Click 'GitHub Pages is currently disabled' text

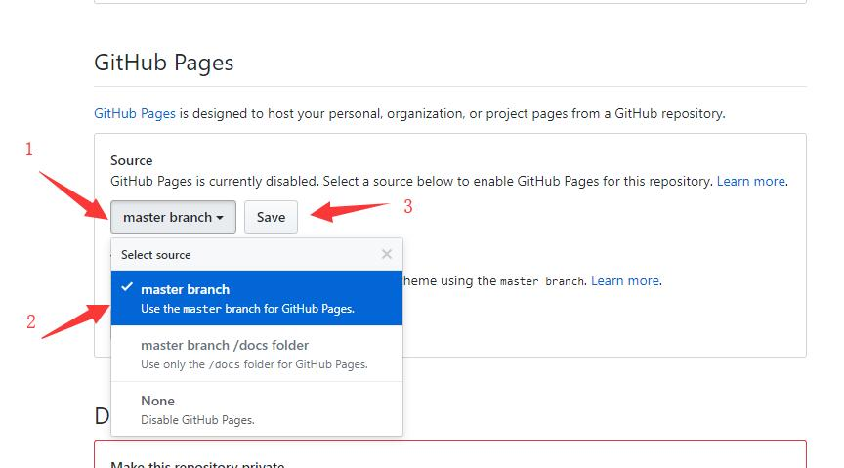pos(214,181)
